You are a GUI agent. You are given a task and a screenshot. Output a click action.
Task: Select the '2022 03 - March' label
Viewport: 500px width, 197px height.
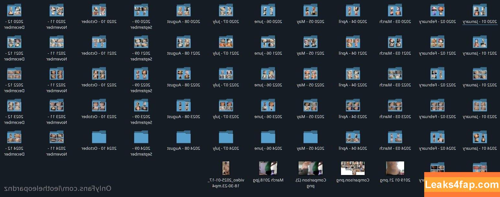point(395,85)
